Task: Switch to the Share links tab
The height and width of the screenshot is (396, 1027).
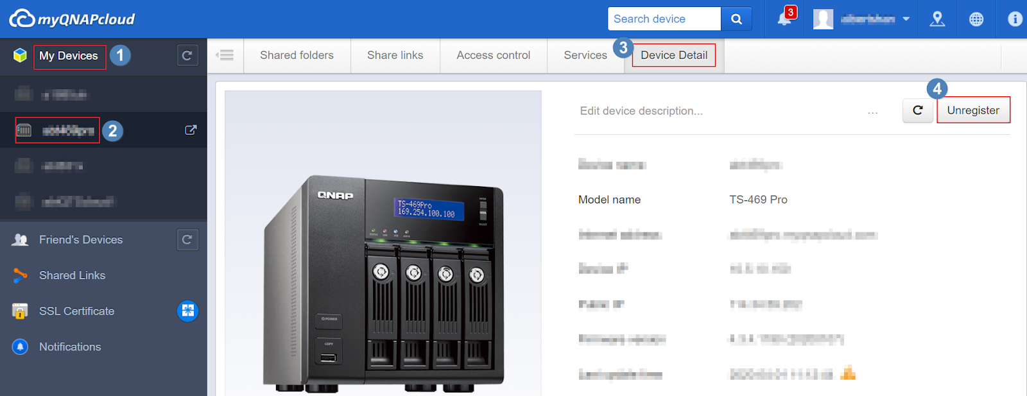Action: click(395, 55)
